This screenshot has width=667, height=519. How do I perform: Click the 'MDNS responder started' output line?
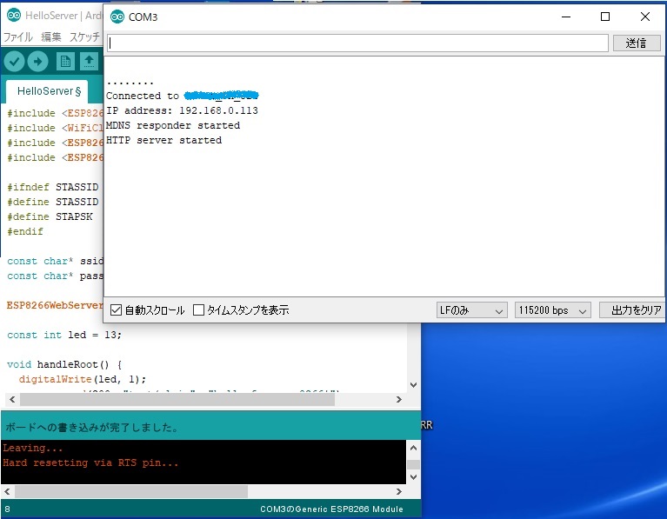click(x=173, y=125)
